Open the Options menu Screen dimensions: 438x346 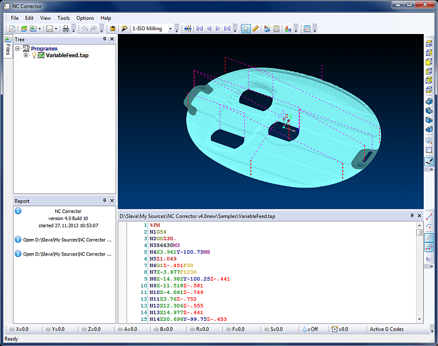coord(85,18)
